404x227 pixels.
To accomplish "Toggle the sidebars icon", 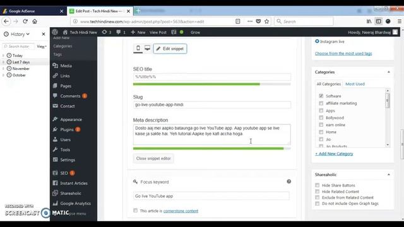I will (x=379, y=21).
